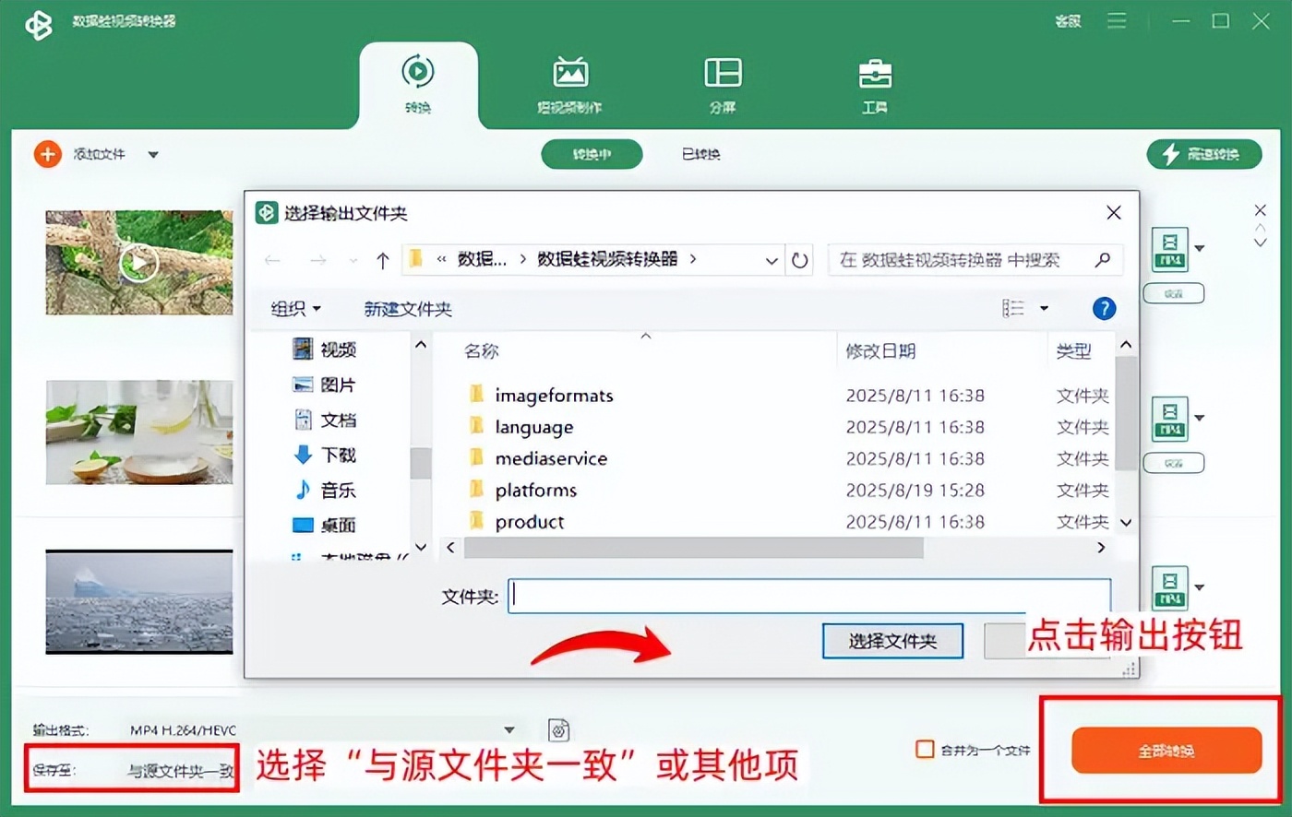This screenshot has height=817, width=1292.
Task: Enable the 合并为一个文件 checkbox
Action: [923, 751]
